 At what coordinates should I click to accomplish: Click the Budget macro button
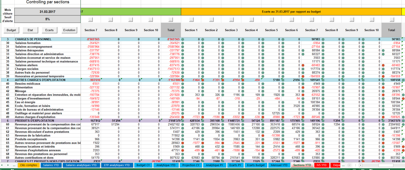point(11,30)
